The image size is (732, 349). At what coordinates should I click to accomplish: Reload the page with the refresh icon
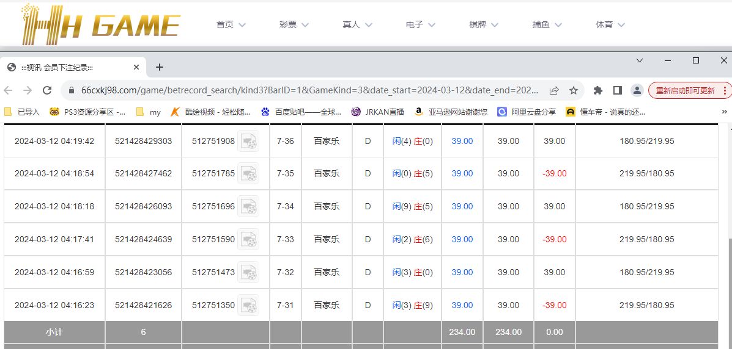pos(47,90)
